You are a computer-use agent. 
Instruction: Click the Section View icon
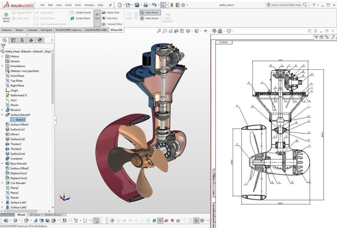[x=176, y=31]
